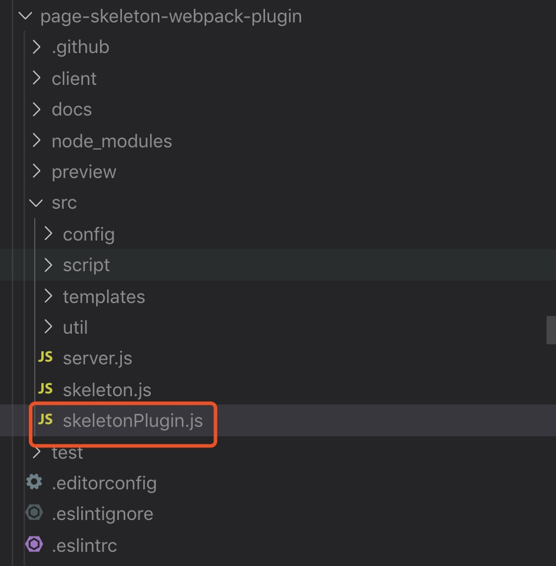Screen dimensions: 556x566
Task: Click the JS icon beside skeletonPlugin.js
Action: point(45,419)
